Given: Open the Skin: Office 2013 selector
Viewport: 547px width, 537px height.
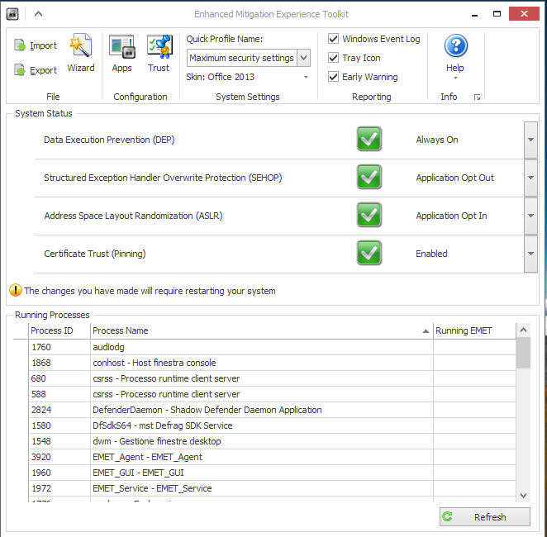Looking at the screenshot, I should (306, 77).
